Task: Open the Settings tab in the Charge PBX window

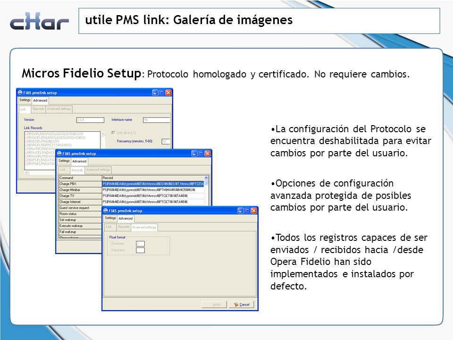Action: 64,161
